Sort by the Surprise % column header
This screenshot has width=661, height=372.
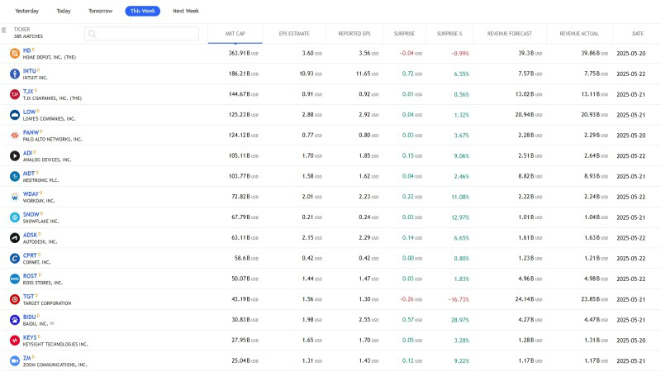(449, 34)
